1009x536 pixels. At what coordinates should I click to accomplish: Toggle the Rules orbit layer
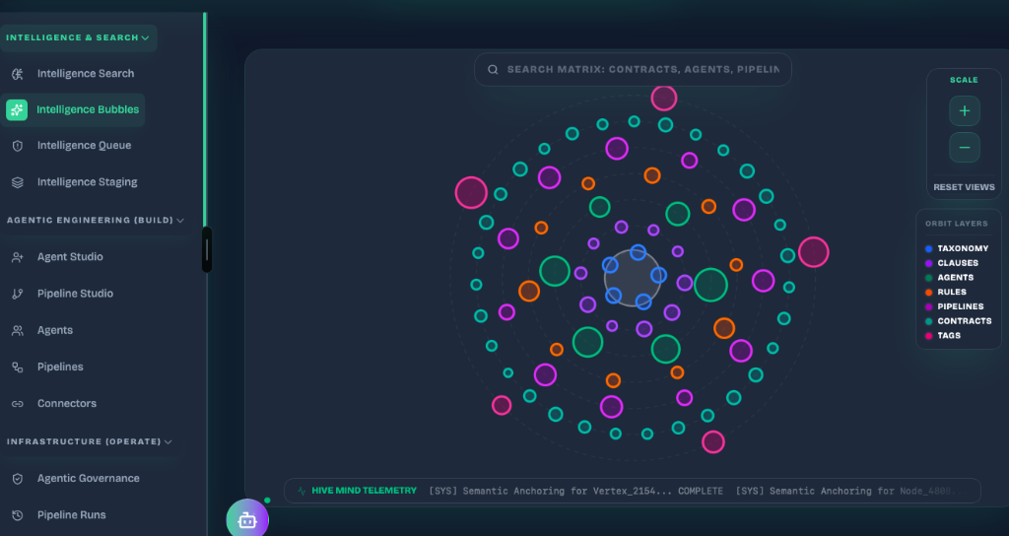945,292
